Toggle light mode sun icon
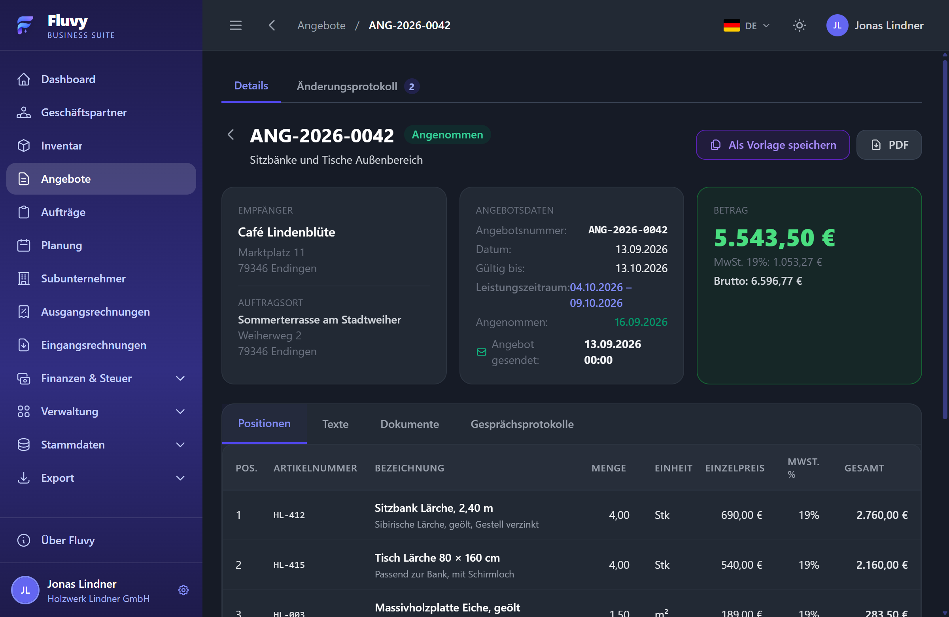 pos(799,26)
